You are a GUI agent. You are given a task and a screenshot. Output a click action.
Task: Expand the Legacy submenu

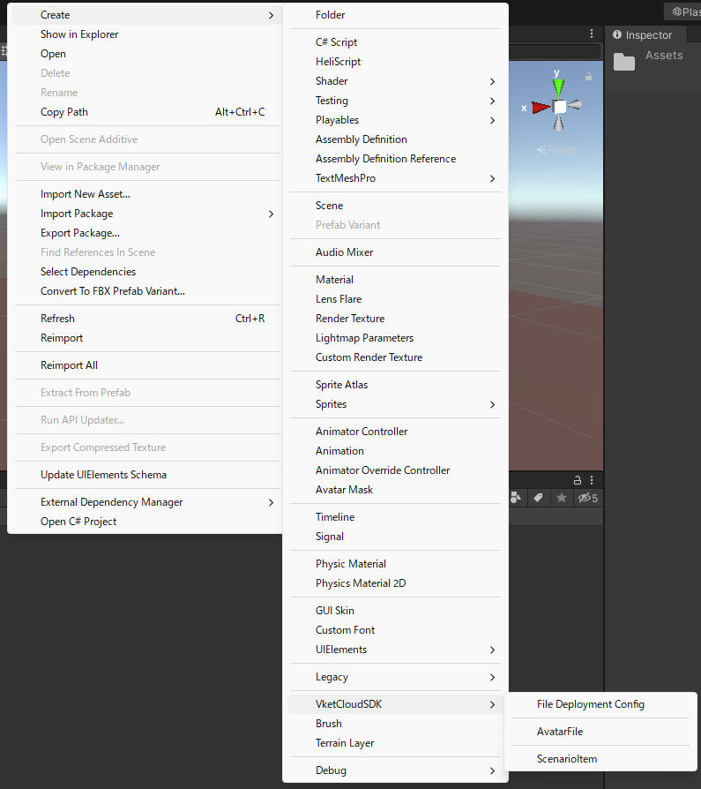point(395,677)
